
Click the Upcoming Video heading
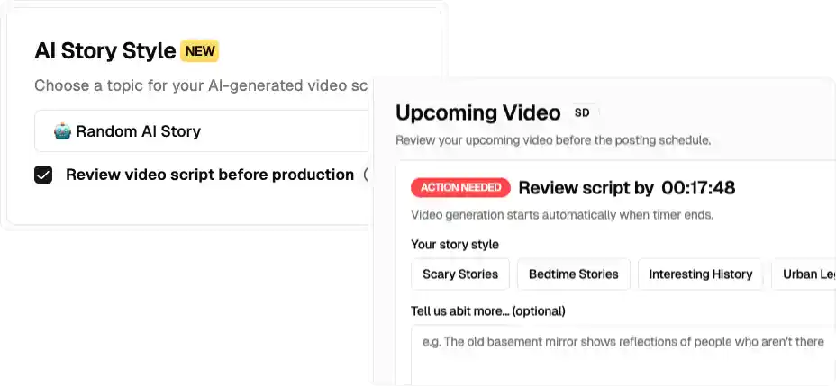point(478,112)
